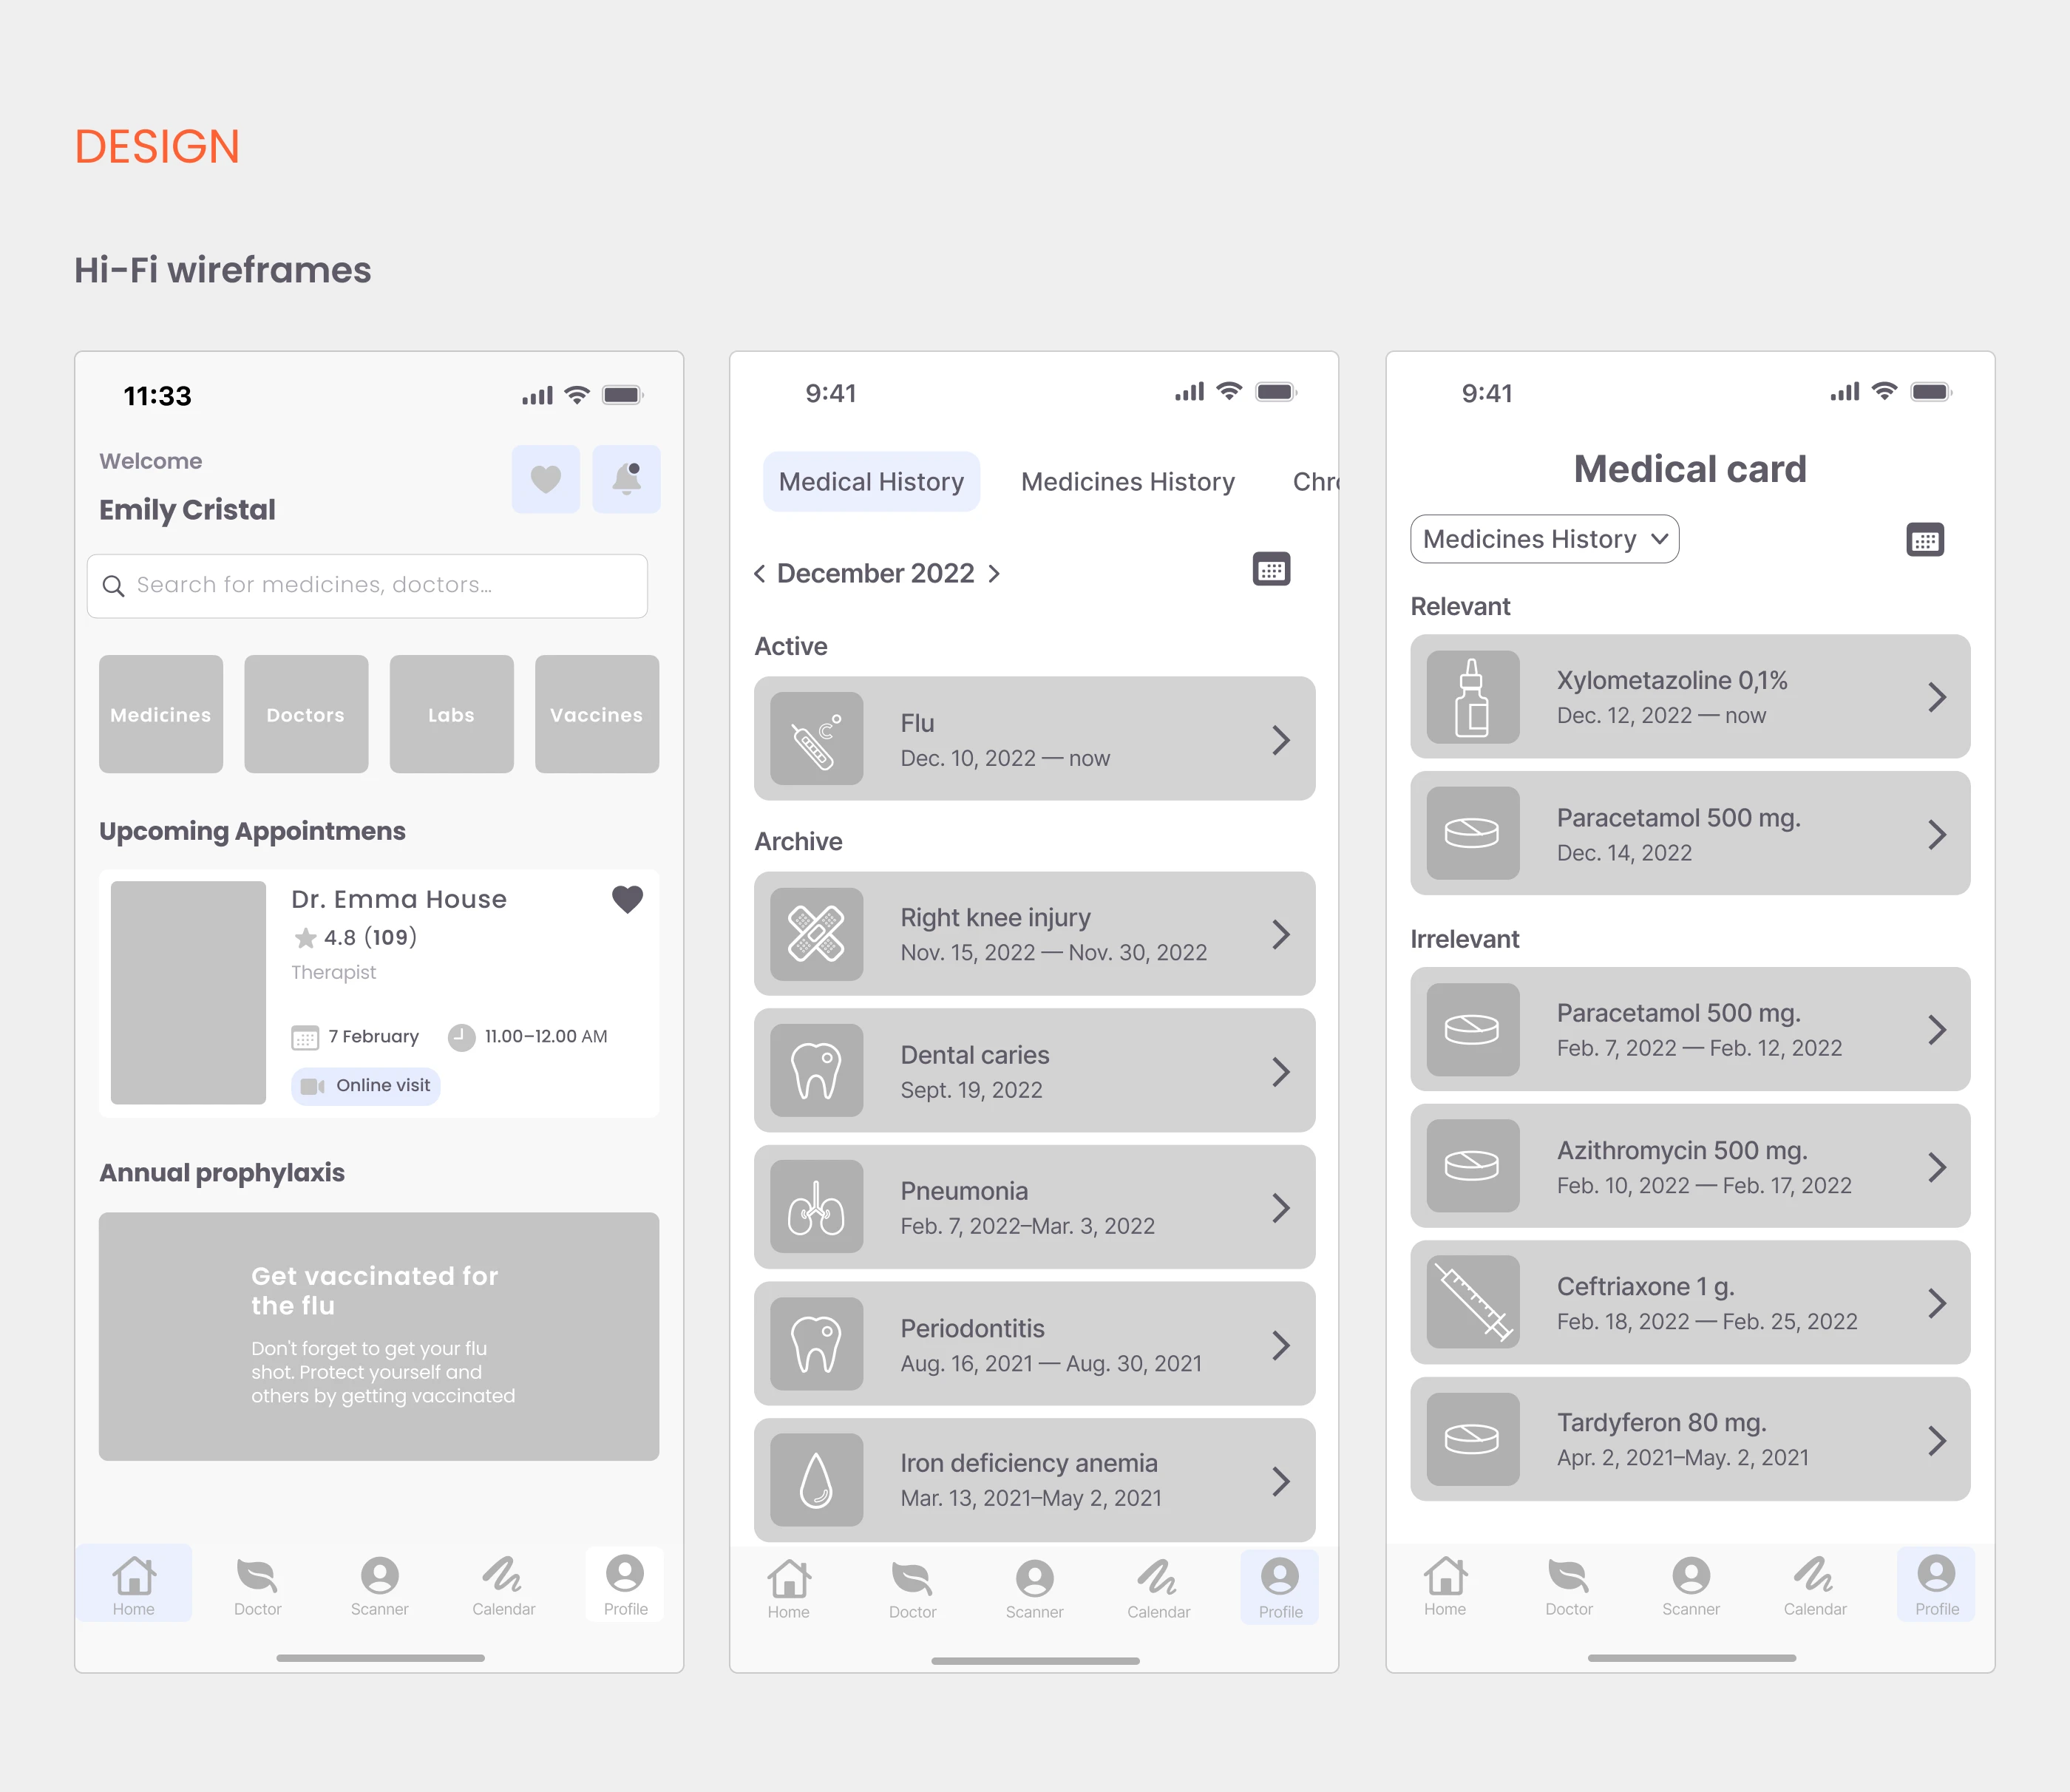2070x1792 pixels.
Task: Open calendar picker icon on Medical History screen
Action: point(1271,569)
